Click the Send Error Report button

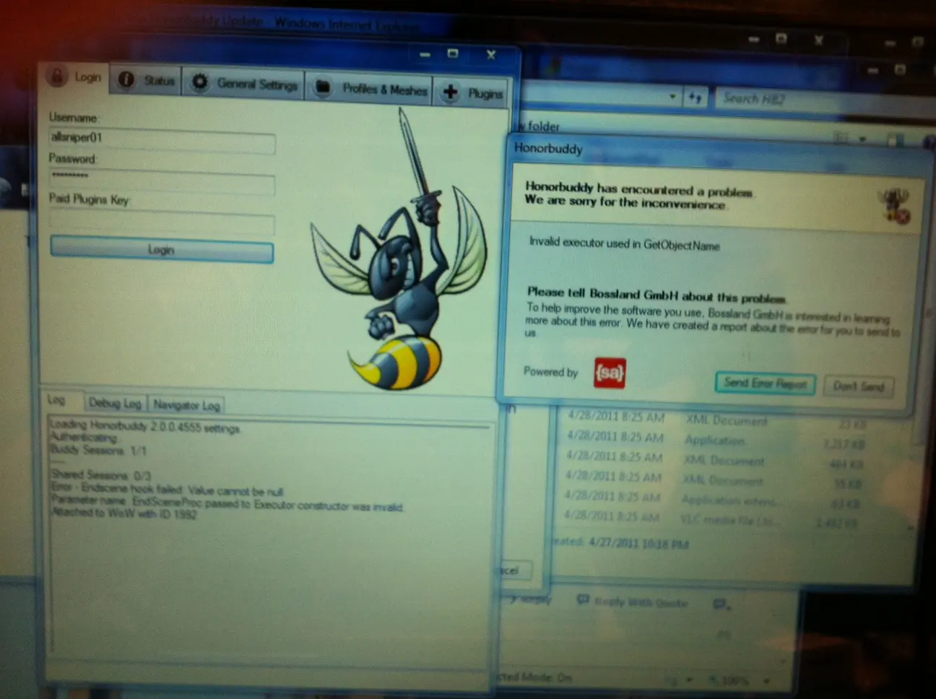coord(765,383)
